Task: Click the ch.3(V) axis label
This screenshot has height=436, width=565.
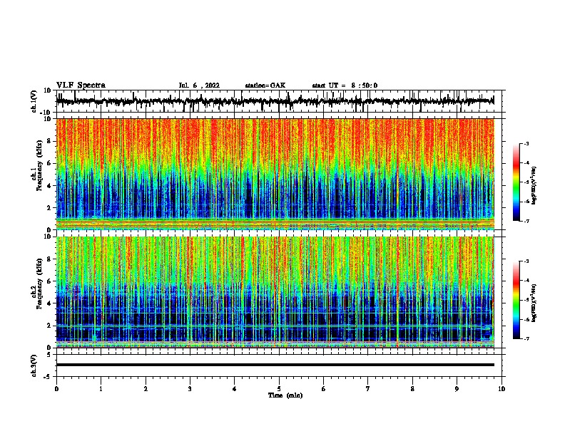Action: (34, 366)
